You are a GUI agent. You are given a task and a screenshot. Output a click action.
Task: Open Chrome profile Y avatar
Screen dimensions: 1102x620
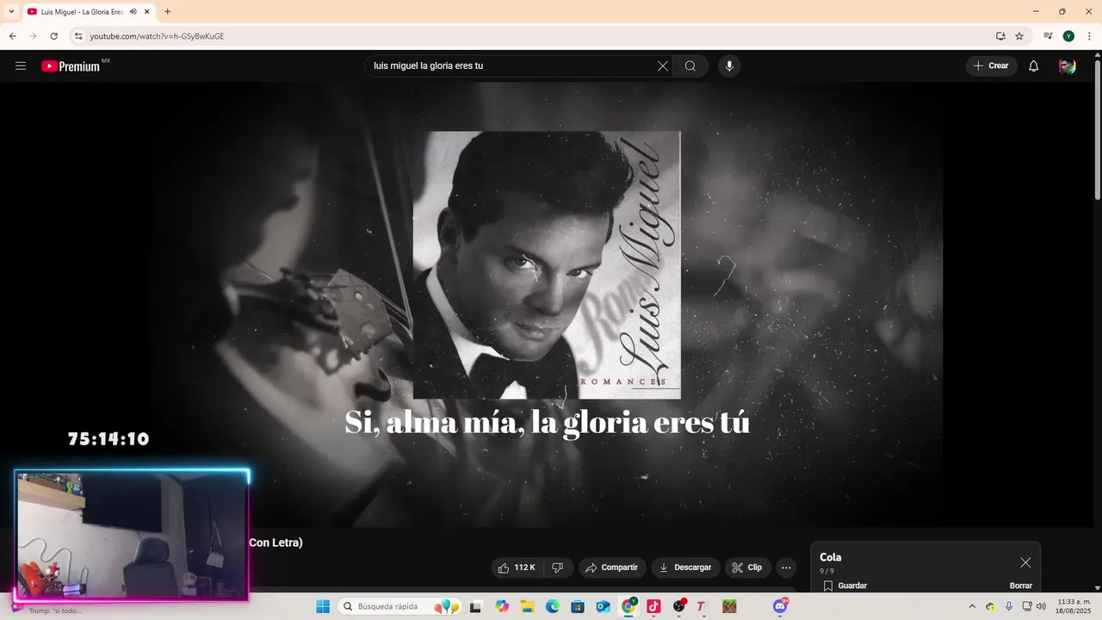pyautogui.click(x=1068, y=36)
